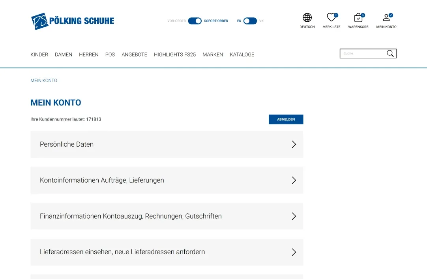Viewport: 427px width, 279px height.
Task: Open the language globe icon
Action: (x=307, y=18)
